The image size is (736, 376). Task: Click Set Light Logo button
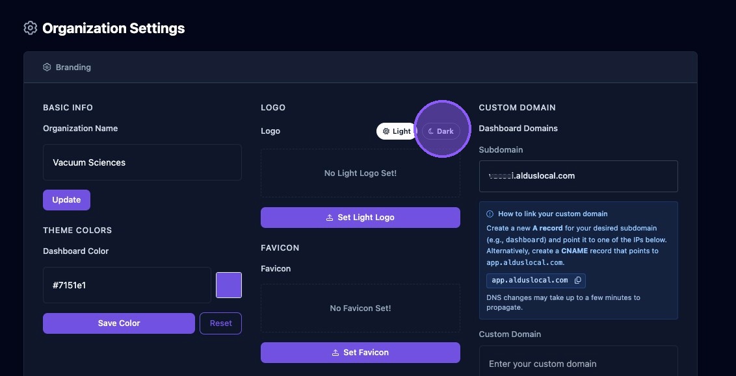tap(360, 218)
